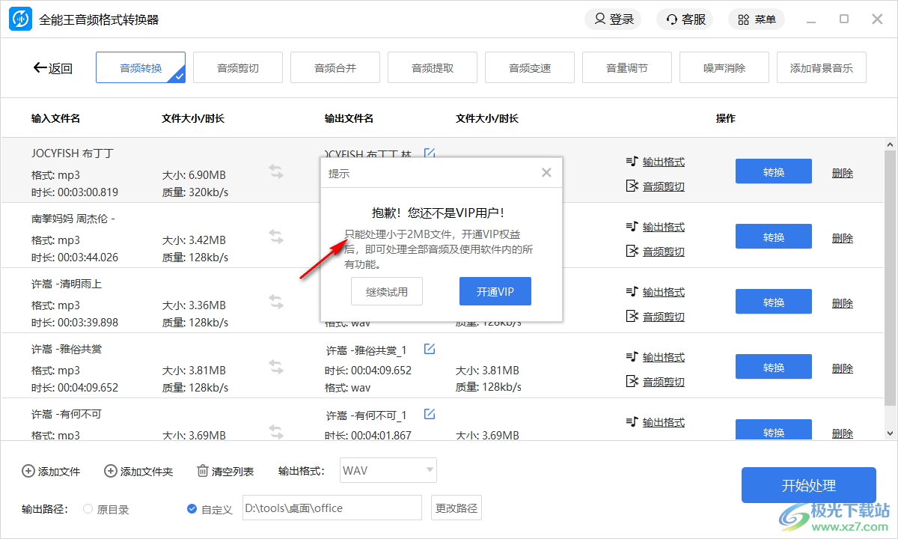The height and width of the screenshot is (539, 898).
Task: Open the 登录 login button
Action: [614, 19]
